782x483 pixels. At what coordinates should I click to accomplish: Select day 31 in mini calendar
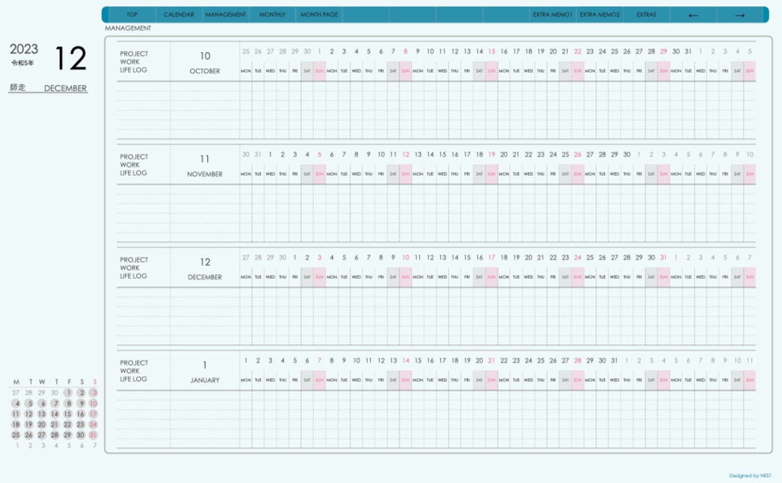coord(93,435)
